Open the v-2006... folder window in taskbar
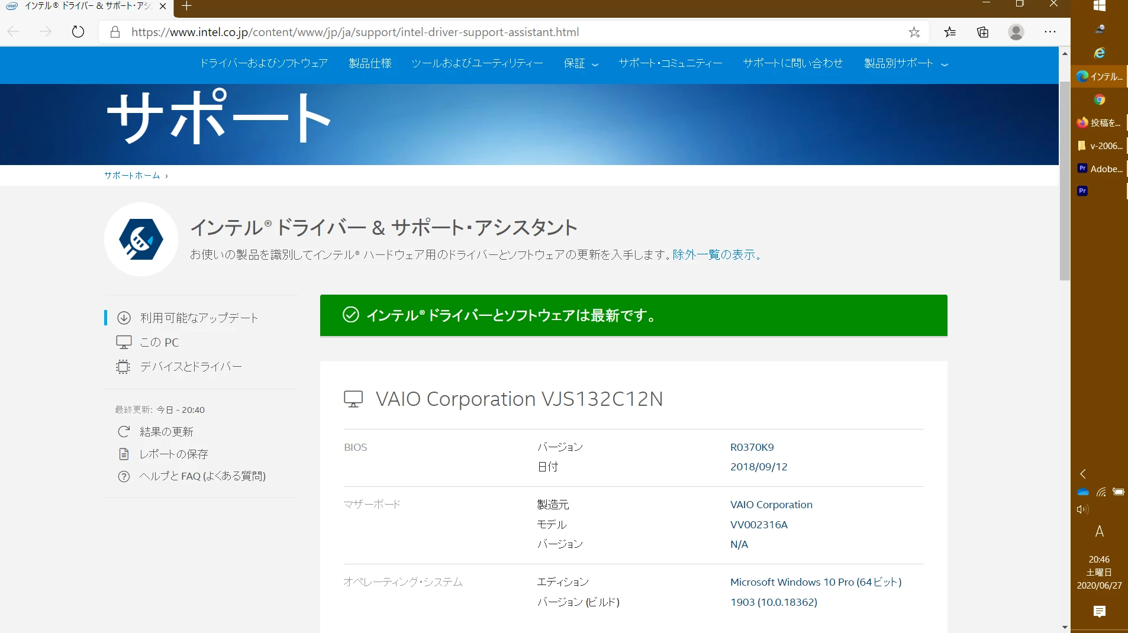 click(x=1099, y=146)
